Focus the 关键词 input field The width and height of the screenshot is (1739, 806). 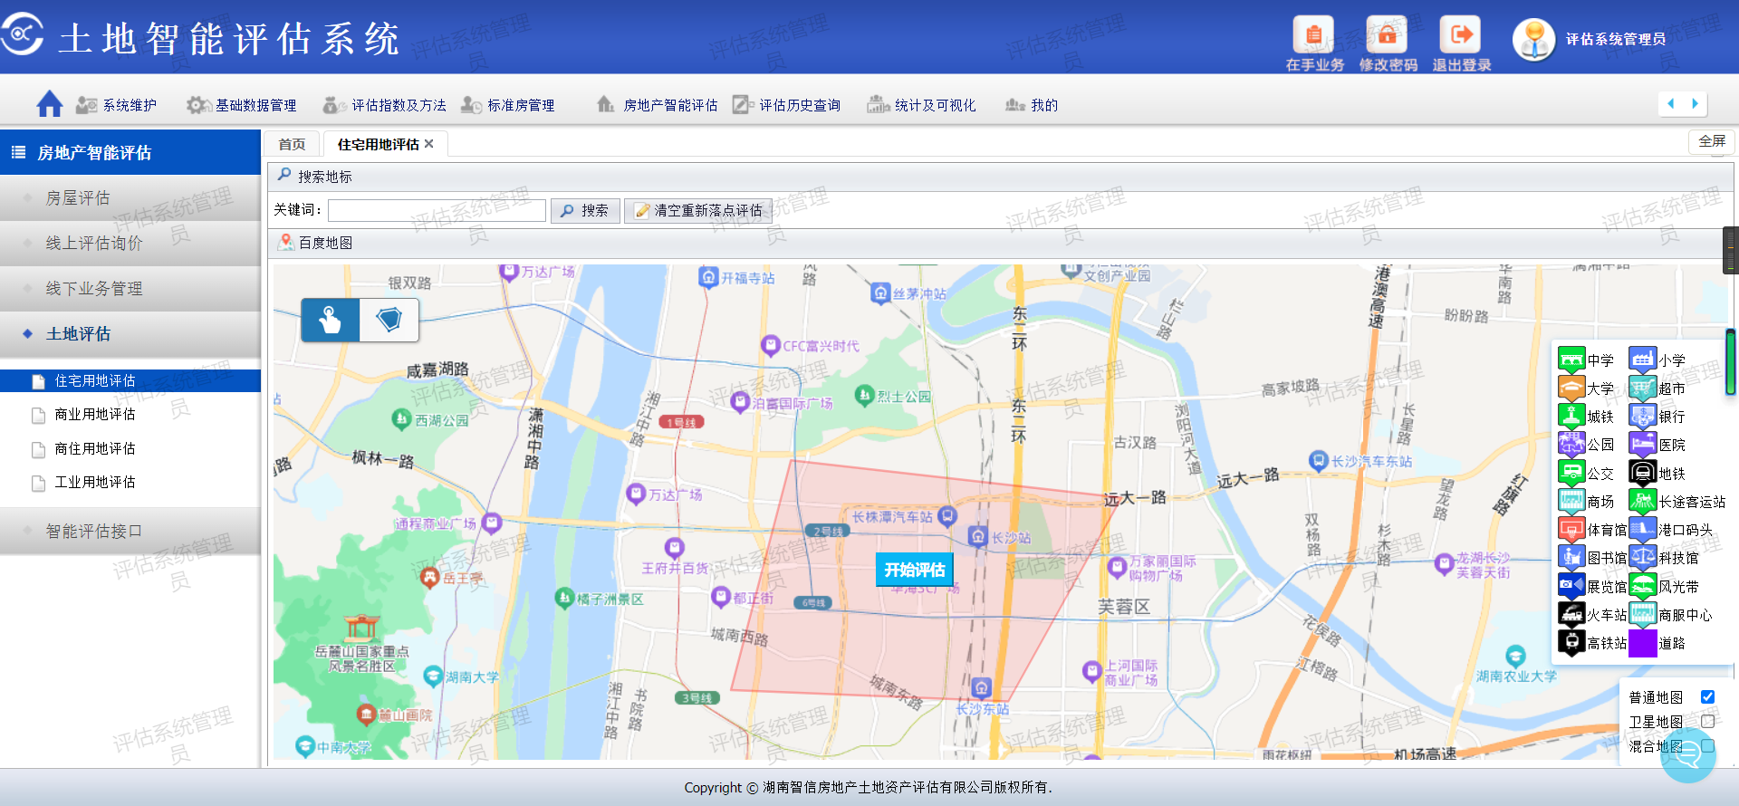point(437,210)
